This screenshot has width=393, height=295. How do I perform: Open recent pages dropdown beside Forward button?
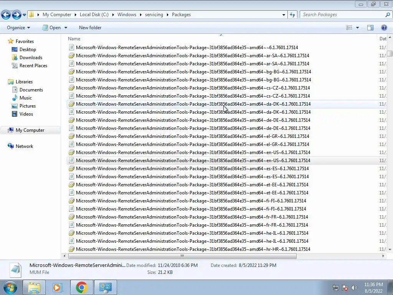[24, 15]
